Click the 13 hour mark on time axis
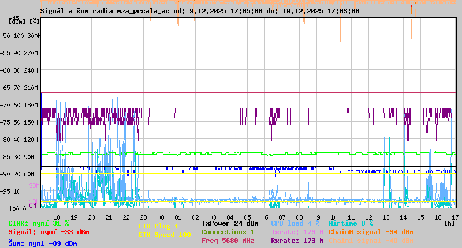Screen dimensions: 462x248 pos(386,217)
